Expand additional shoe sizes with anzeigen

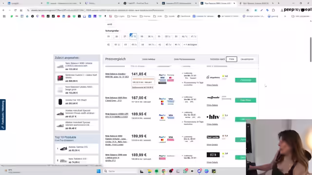coord(190,44)
